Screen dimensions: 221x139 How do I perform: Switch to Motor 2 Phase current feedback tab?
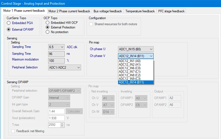[x=69, y=11]
